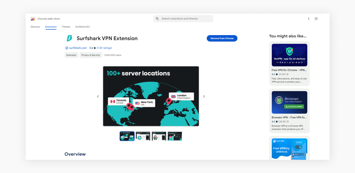Click the Chrome Web Store rainbow logo

(x=33, y=19)
